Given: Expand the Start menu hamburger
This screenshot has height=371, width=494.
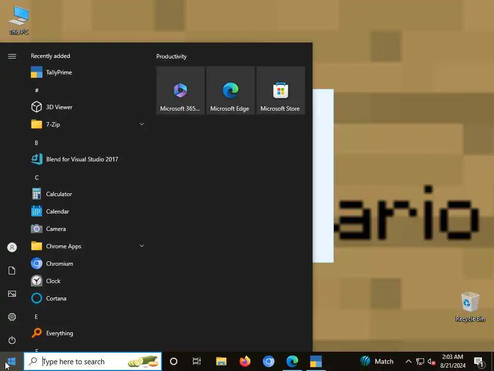Looking at the screenshot, I should coord(12,56).
